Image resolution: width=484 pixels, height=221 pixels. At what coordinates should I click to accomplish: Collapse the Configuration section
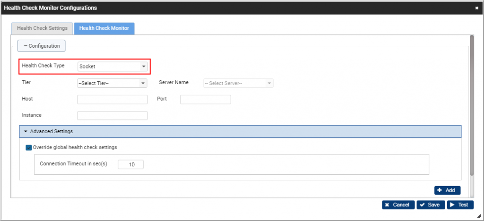(42, 46)
